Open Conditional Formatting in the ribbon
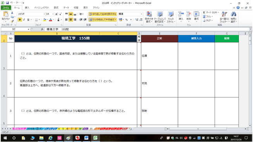Viewport: 253px width, 142px height. (149, 17)
